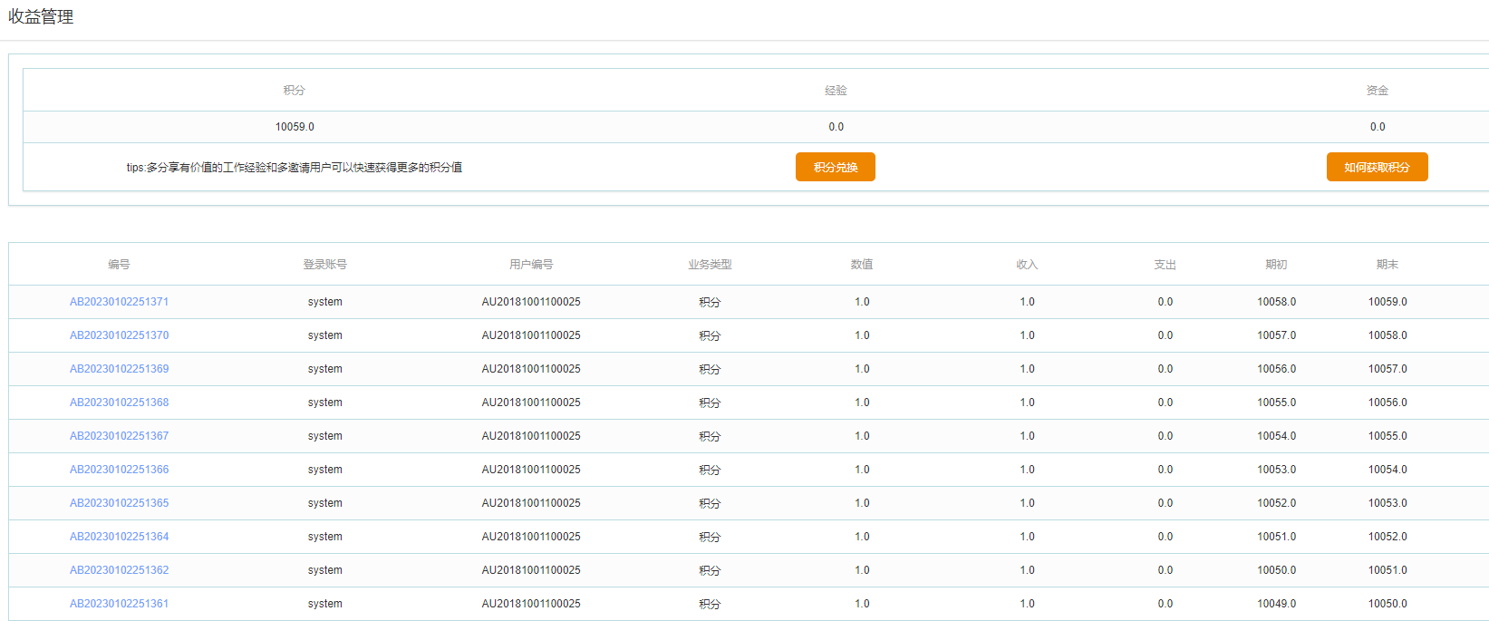Click the tips text about earning points

[x=295, y=168]
